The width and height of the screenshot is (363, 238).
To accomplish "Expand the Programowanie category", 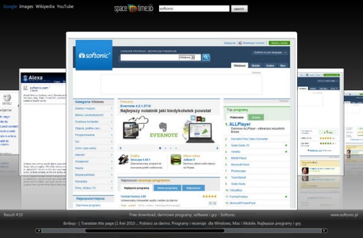I will pyautogui.click(x=94, y=135).
